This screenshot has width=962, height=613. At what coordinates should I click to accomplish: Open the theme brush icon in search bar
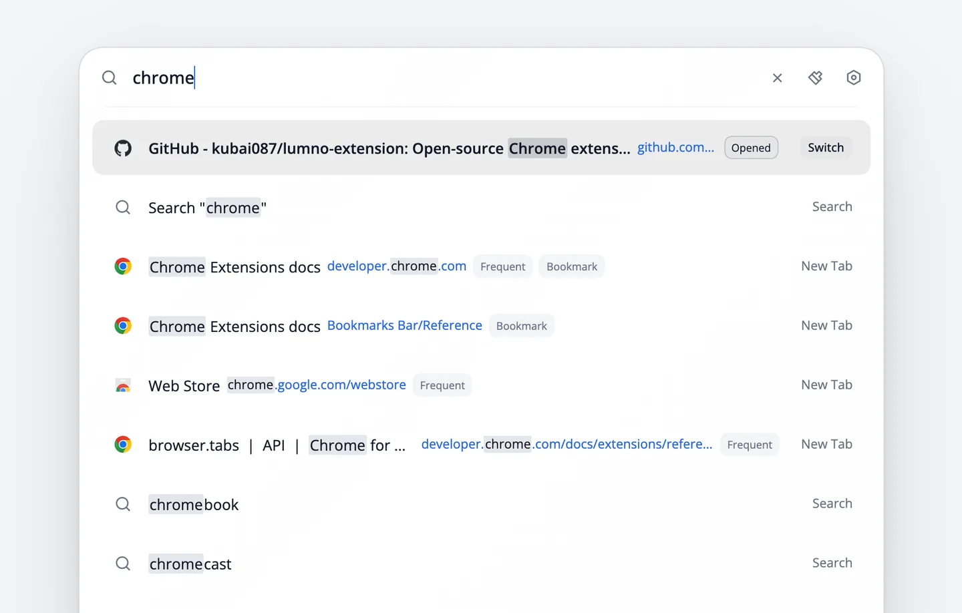tap(815, 78)
